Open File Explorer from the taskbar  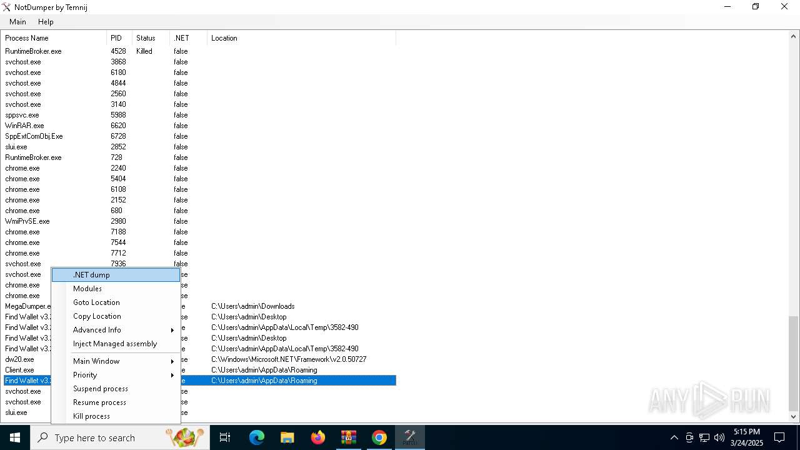click(287, 437)
